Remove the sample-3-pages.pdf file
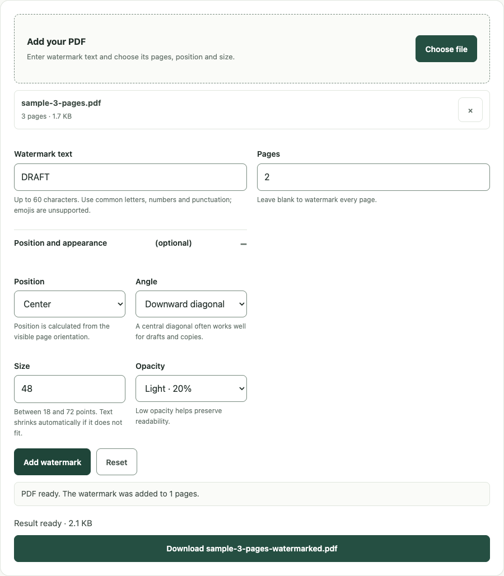 click(470, 110)
